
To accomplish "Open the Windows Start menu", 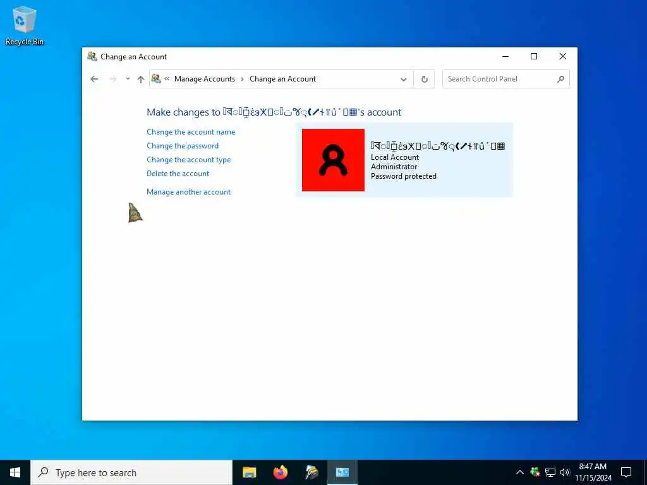I will [15, 472].
